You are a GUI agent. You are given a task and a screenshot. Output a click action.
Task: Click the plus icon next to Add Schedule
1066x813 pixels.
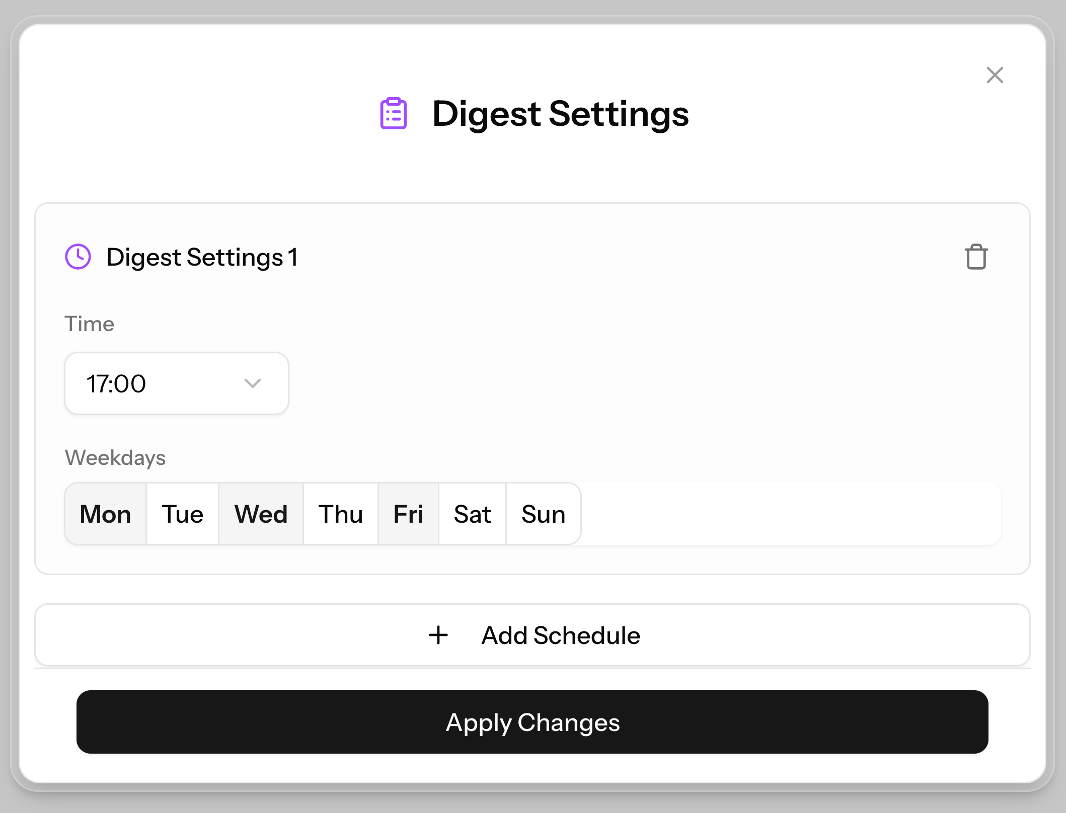438,635
